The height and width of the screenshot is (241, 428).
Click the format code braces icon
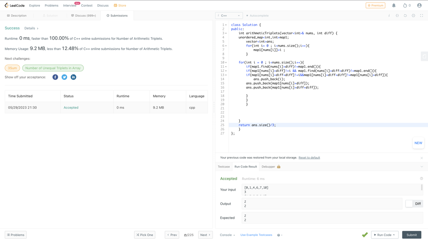(x=397, y=16)
